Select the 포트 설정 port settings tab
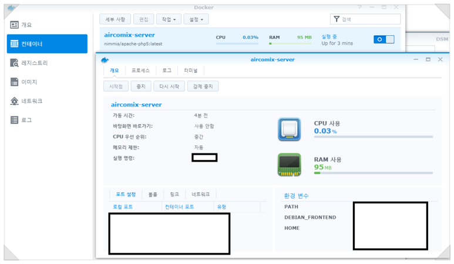454x264 pixels. point(126,194)
